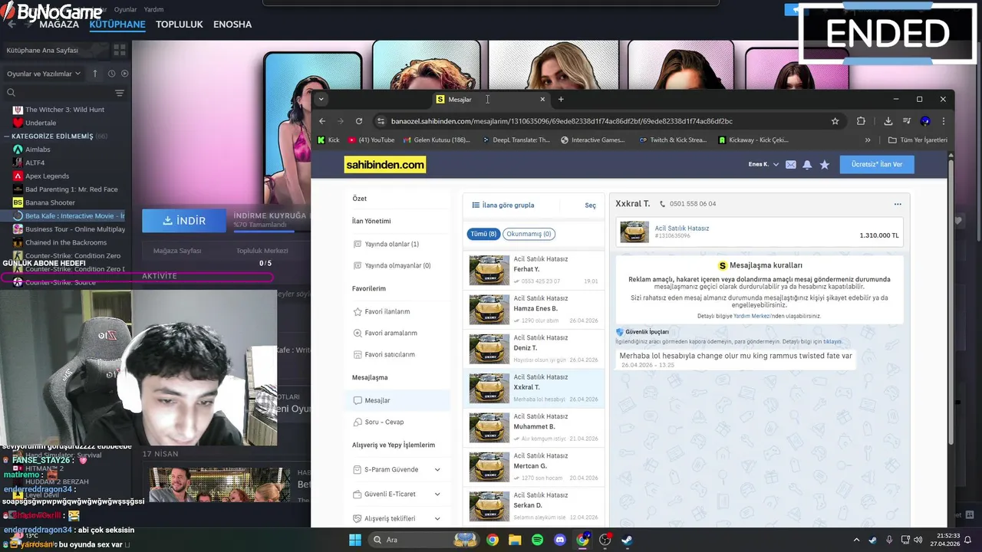This screenshot has height=552, width=982.
Task: Expand hidden bookmarks chevron
Action: [868, 140]
